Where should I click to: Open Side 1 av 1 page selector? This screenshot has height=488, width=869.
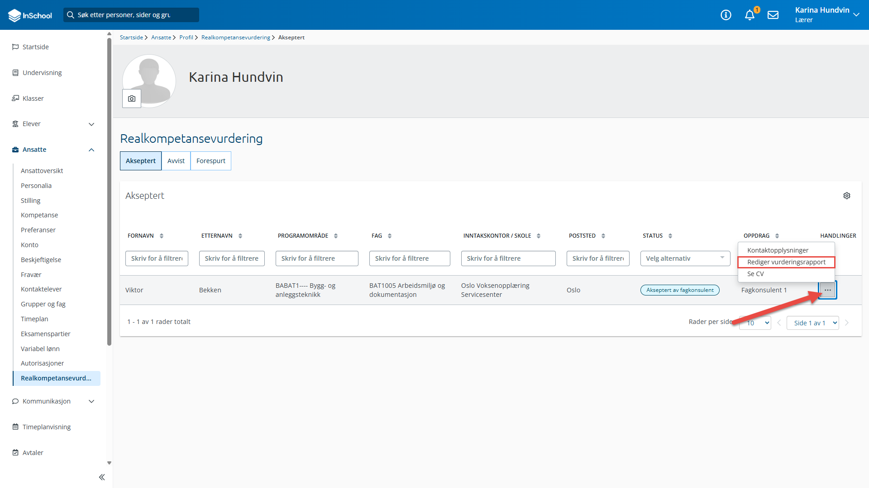[x=813, y=323]
